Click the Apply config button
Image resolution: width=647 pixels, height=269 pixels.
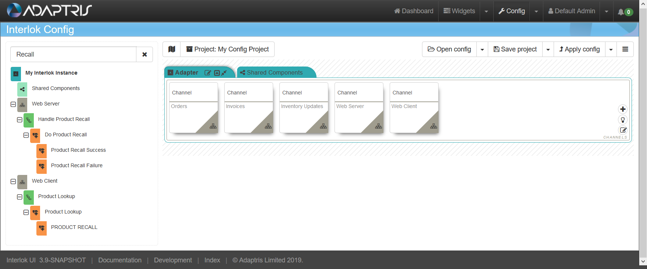580,49
